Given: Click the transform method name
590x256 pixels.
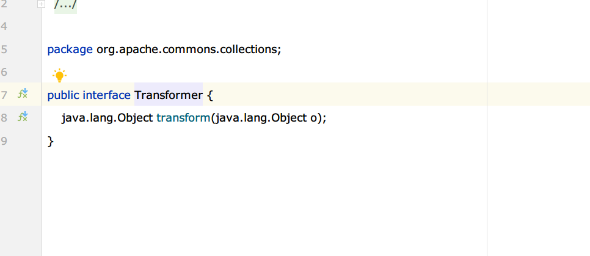Looking at the screenshot, I should coord(183,118).
